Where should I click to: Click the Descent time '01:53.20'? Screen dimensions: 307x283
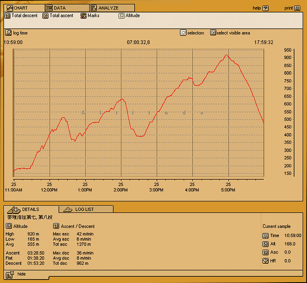pos(36,263)
